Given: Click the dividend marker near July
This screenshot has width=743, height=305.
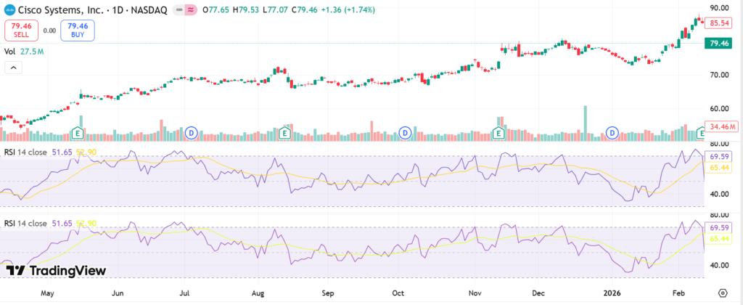Looking at the screenshot, I should (192, 132).
